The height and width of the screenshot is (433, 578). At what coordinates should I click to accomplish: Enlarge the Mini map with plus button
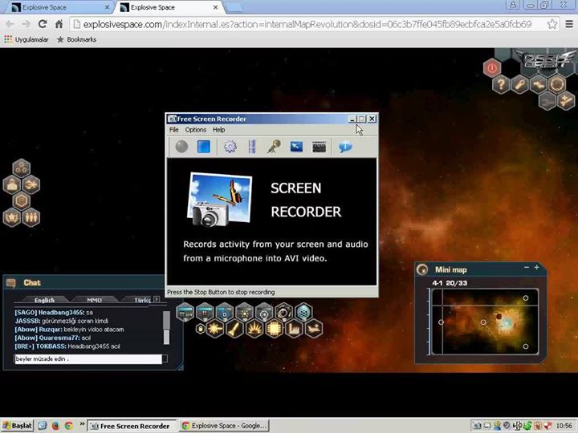coord(537,267)
